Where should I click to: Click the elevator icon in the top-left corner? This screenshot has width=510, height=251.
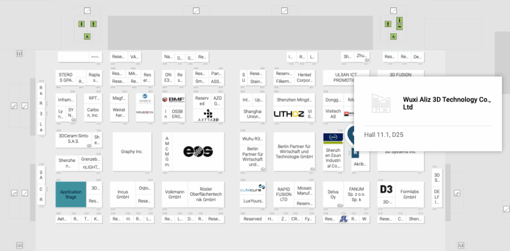(x=20, y=53)
